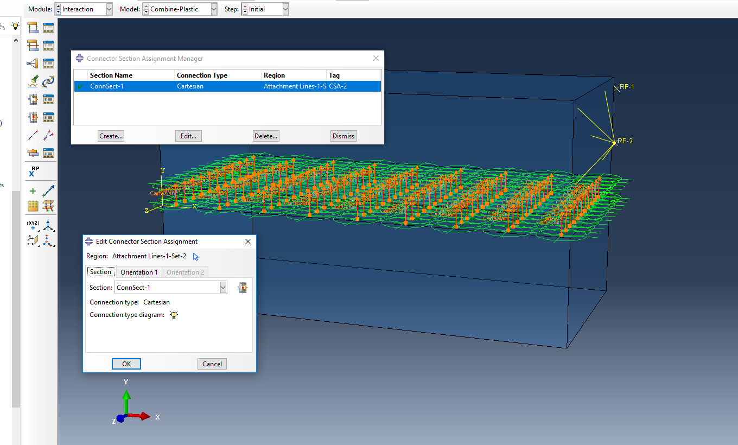Viewport: 738px width, 445px height.
Task: Close the Edit Connector Section Assignment dialog
Action: point(248,241)
